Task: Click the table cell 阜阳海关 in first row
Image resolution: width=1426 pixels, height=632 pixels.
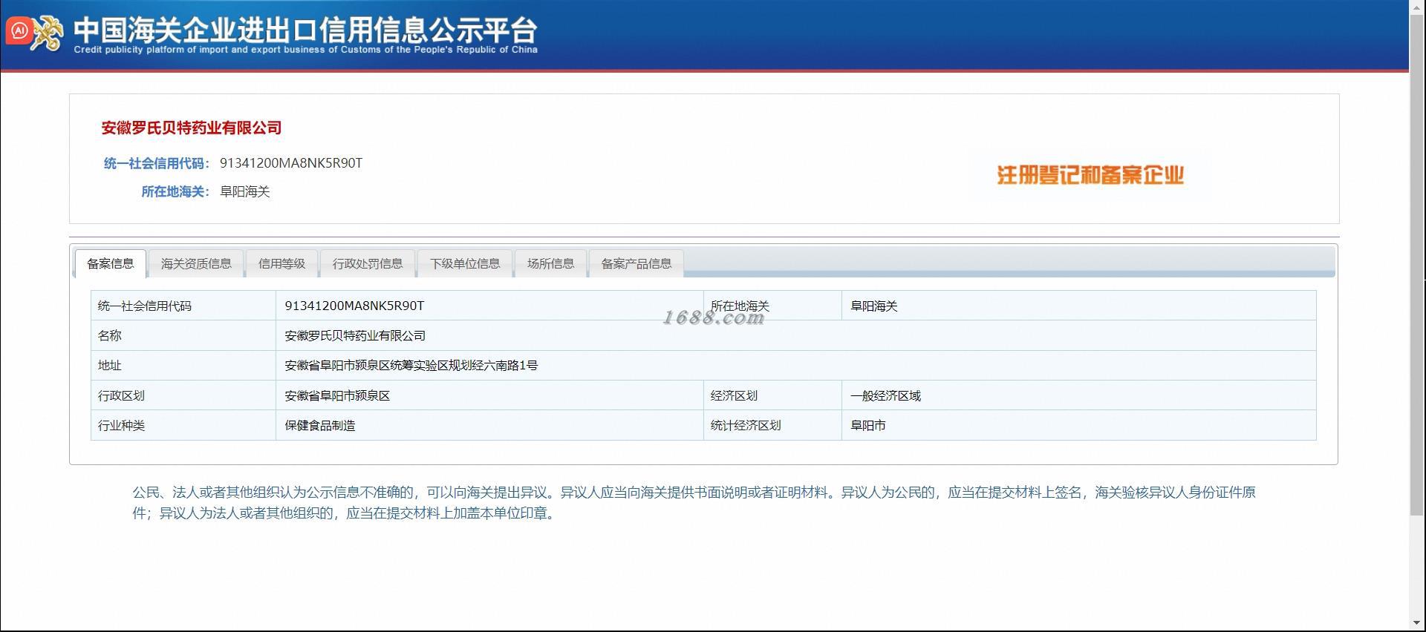Action: [874, 306]
